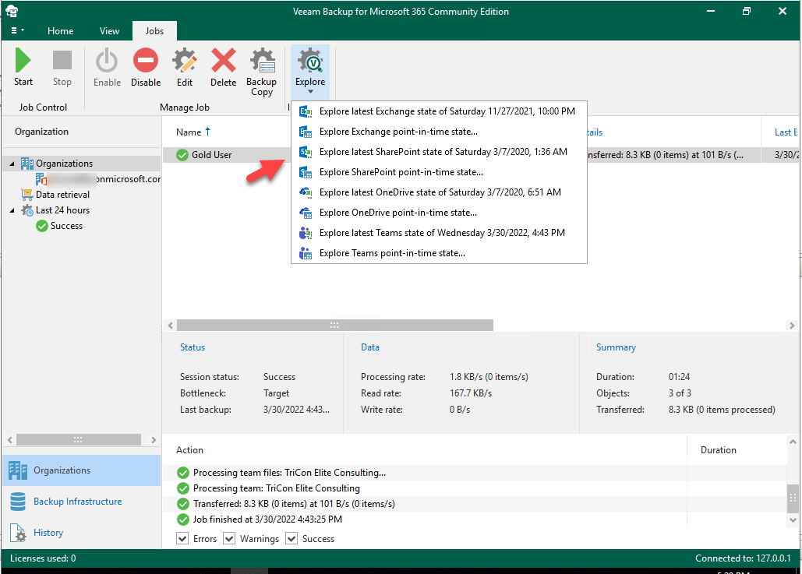
Task: Start the selected backup job
Action: tap(23, 66)
